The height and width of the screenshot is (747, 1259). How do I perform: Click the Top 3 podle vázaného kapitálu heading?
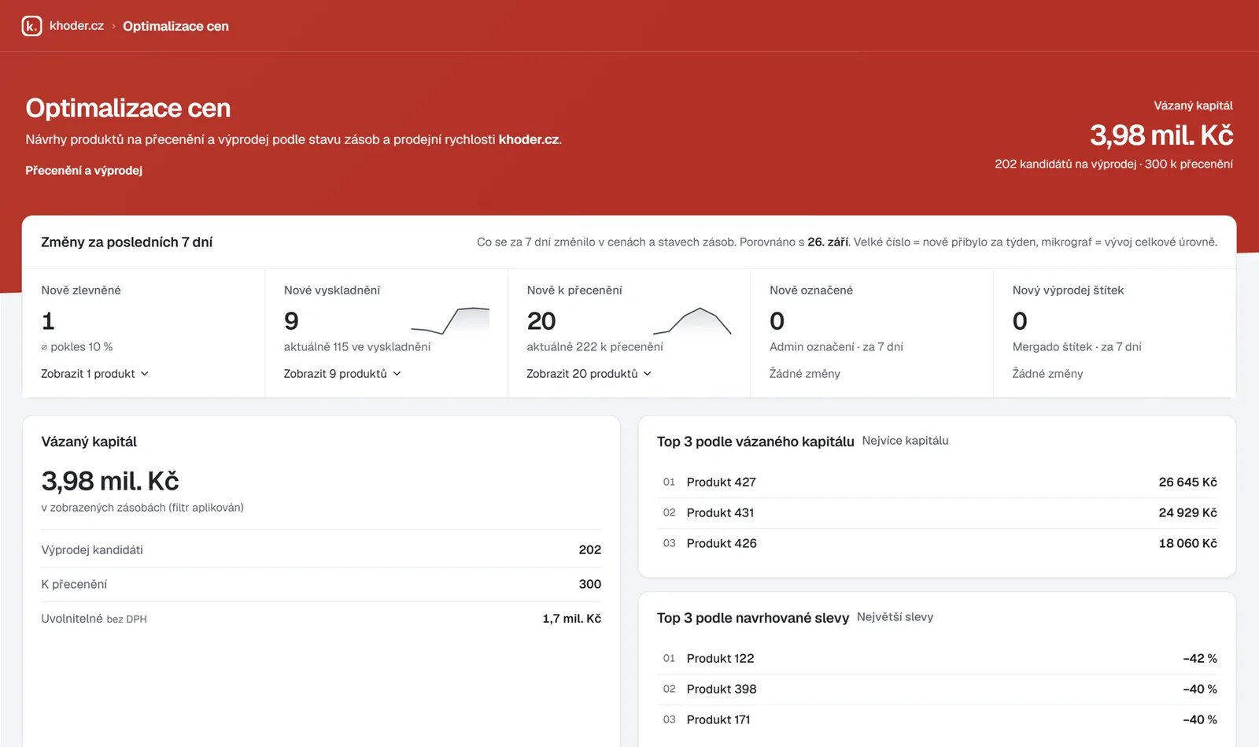(x=755, y=442)
